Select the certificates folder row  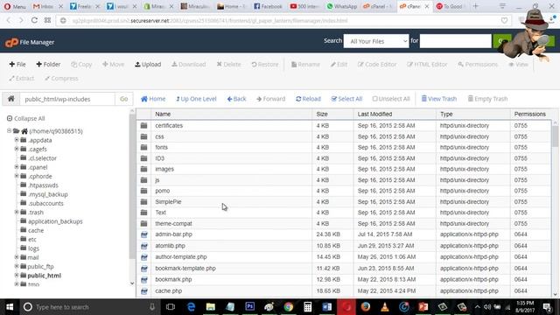point(344,126)
